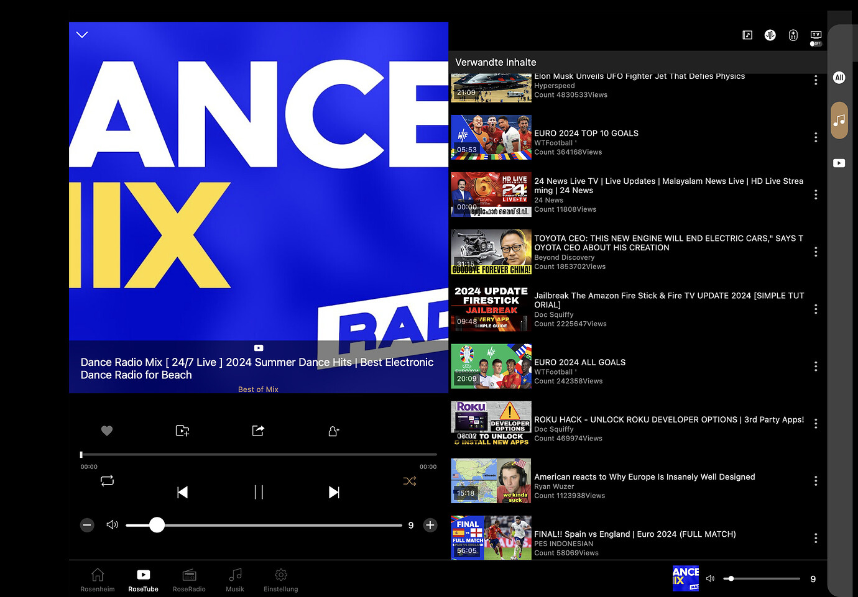
Task: Switch to the RoseTube tab
Action: click(x=143, y=580)
